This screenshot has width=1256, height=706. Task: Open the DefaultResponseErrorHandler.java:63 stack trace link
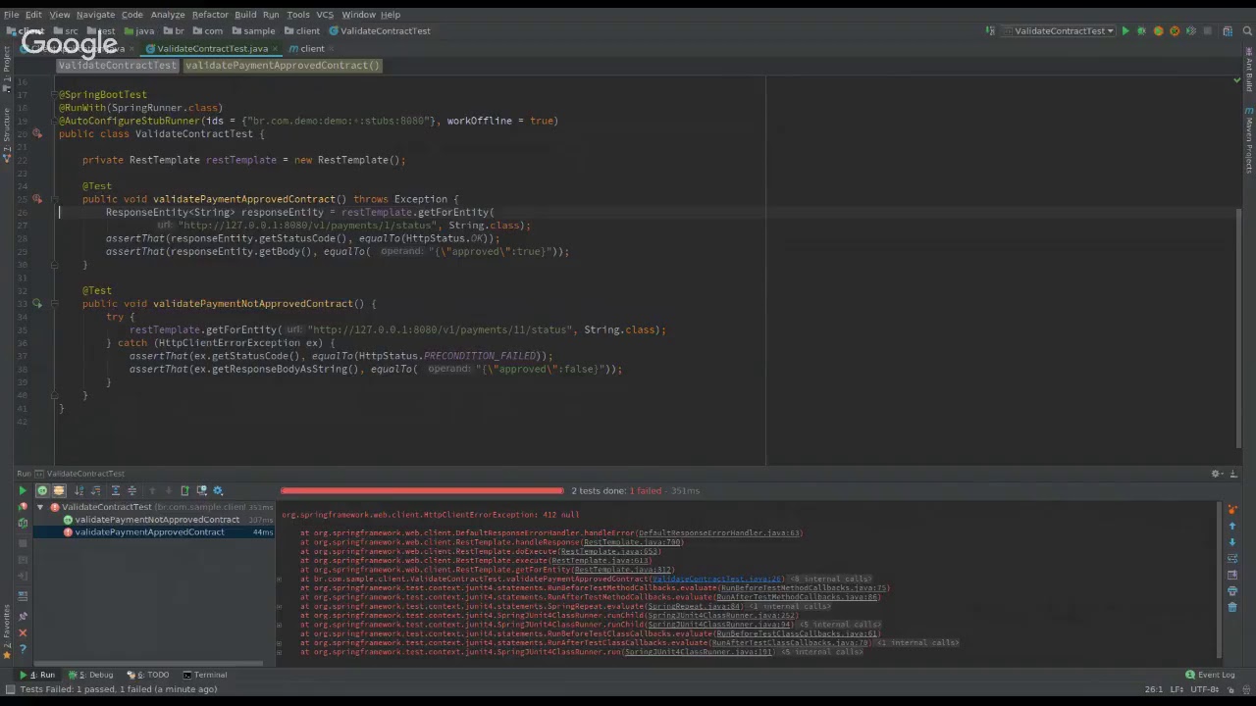click(719, 533)
